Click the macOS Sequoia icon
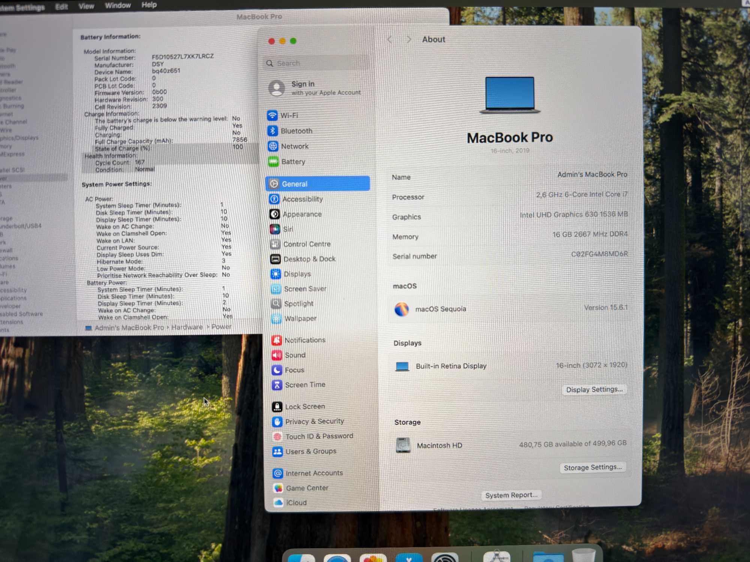The width and height of the screenshot is (750, 562). [401, 309]
